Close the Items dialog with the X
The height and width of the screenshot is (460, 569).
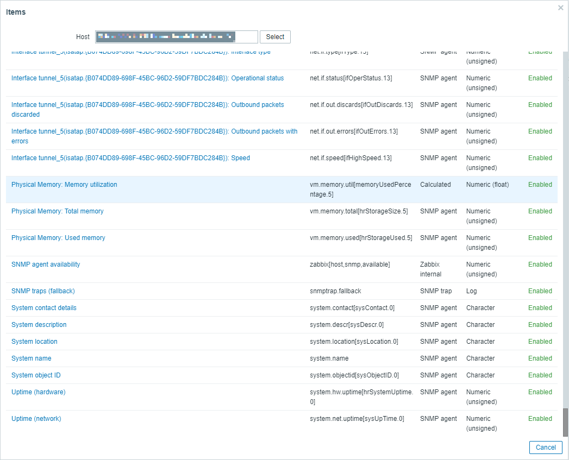[560, 8]
